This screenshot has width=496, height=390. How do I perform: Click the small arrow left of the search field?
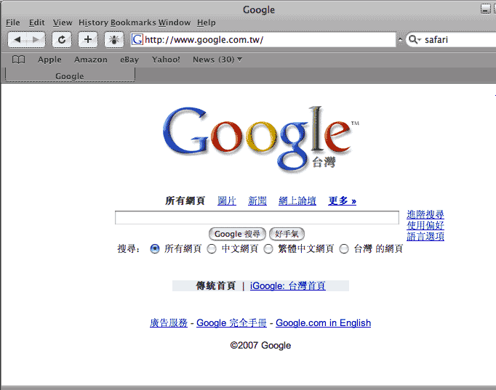(401, 39)
